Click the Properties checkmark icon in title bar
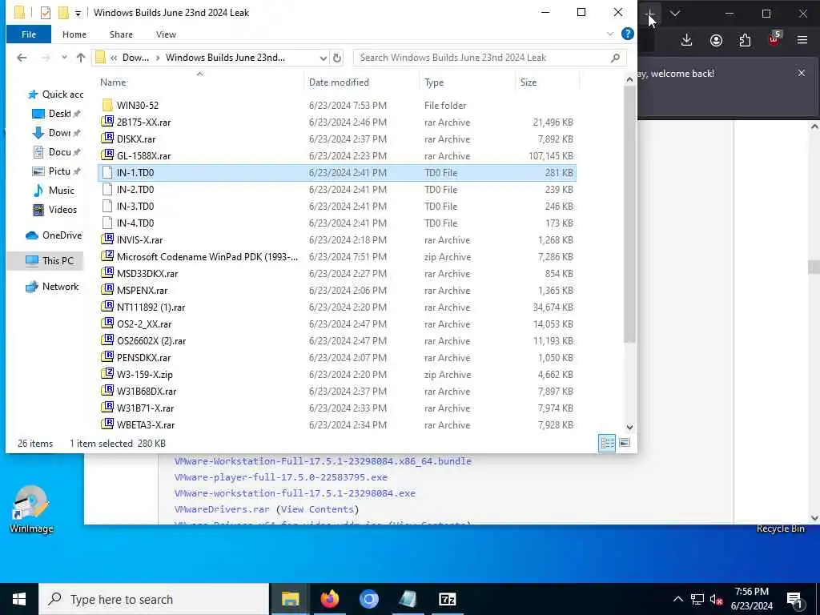Image resolution: width=820 pixels, height=615 pixels. click(x=46, y=12)
